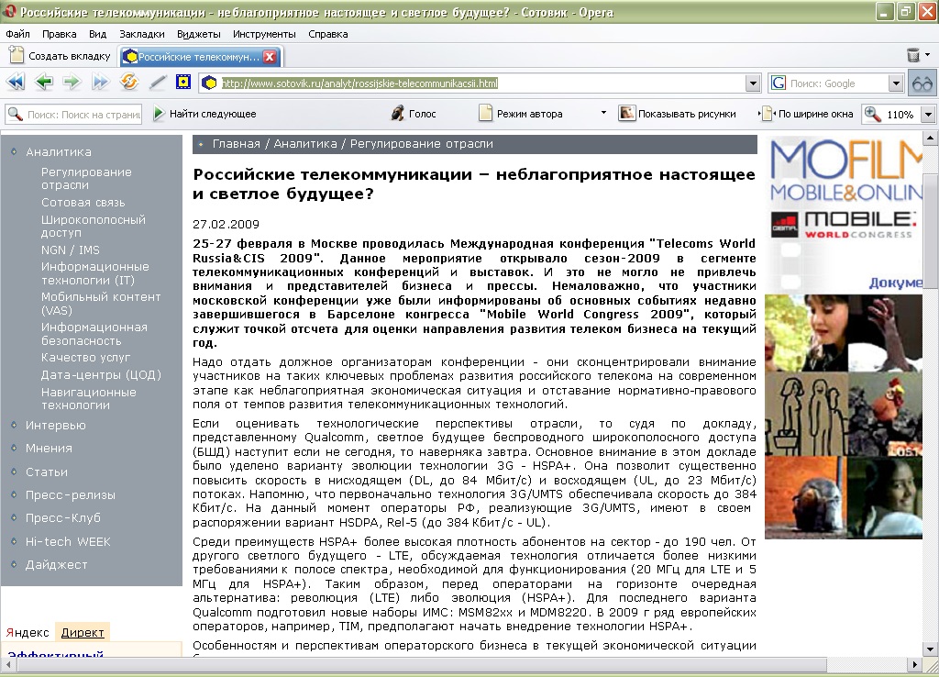The width and height of the screenshot is (939, 677).
Task: Activate the Voice (Голос) button
Action: point(414,113)
